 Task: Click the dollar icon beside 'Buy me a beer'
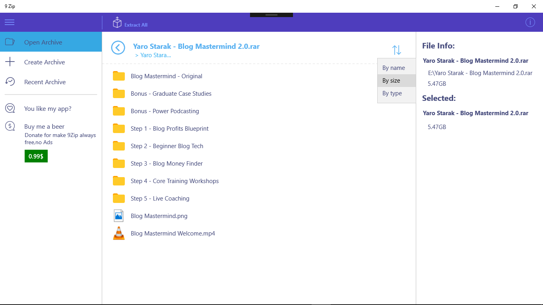10,126
